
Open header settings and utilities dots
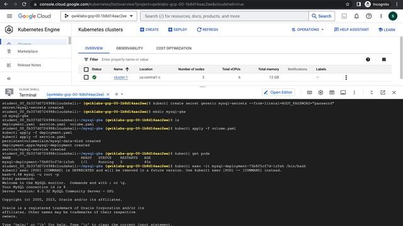tap(381, 16)
